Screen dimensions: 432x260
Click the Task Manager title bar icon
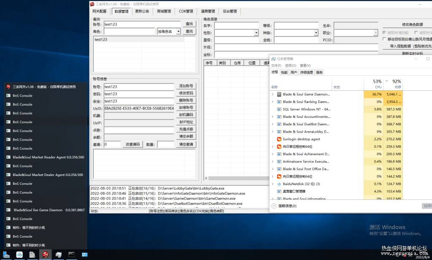pos(273,59)
